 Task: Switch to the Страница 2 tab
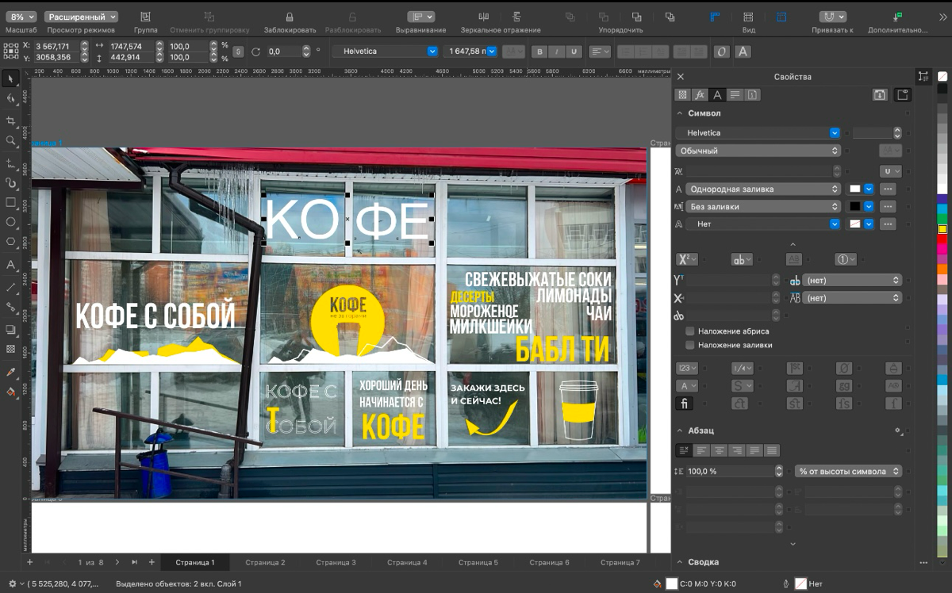click(x=265, y=562)
